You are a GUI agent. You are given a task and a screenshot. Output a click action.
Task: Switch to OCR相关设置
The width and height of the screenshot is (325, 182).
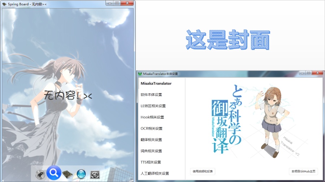(x=152, y=128)
